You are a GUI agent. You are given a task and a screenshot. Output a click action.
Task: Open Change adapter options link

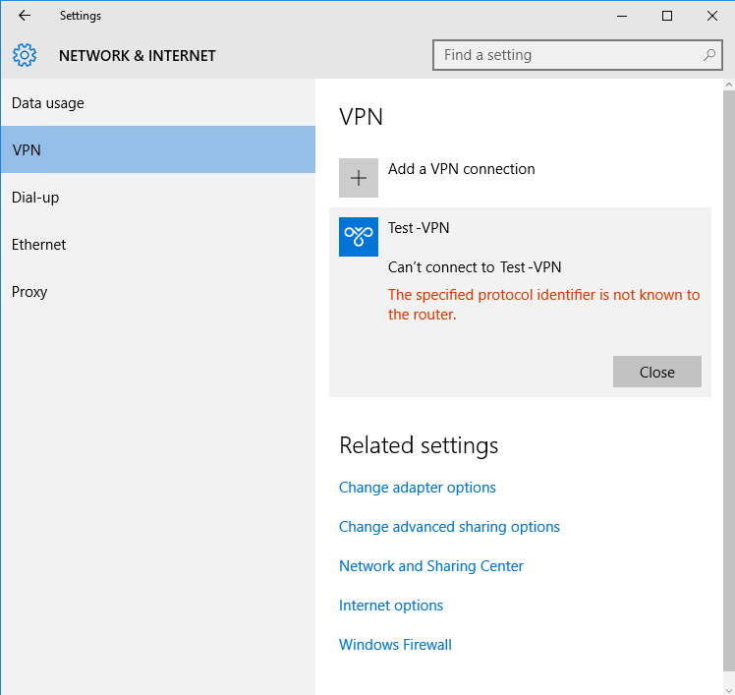coord(418,488)
